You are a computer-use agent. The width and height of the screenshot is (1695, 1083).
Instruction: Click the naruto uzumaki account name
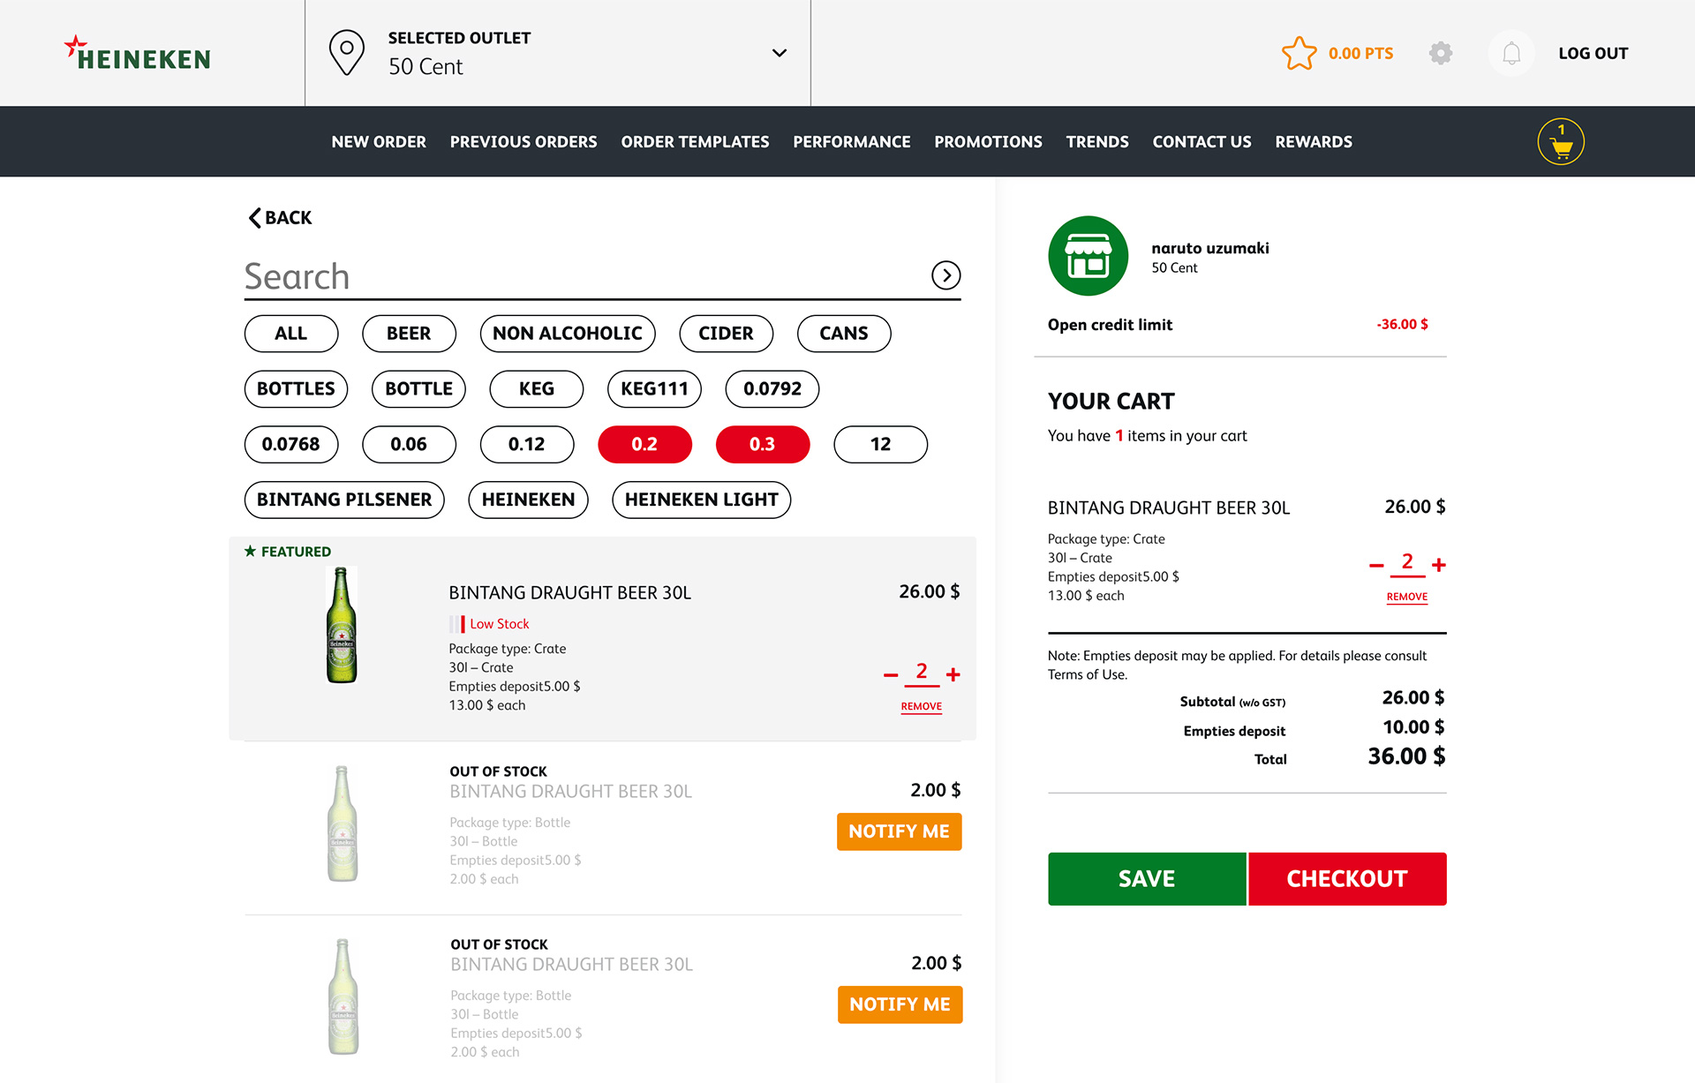click(1210, 249)
